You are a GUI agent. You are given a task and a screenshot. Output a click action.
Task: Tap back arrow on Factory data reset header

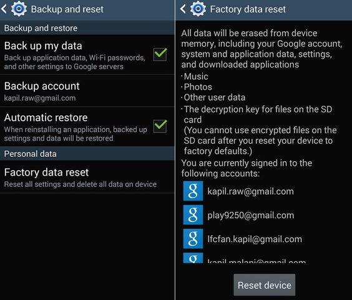[183, 9]
